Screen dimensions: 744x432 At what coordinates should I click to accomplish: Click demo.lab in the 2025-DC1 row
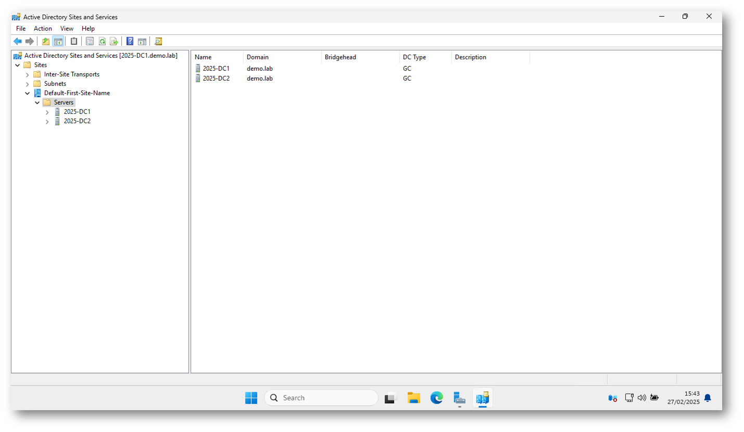click(260, 69)
